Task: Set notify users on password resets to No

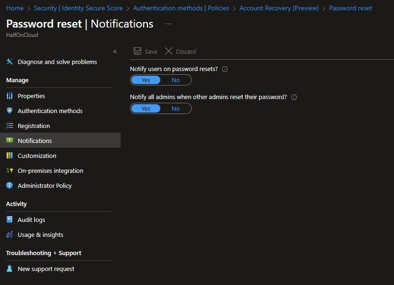Action: 176,80
